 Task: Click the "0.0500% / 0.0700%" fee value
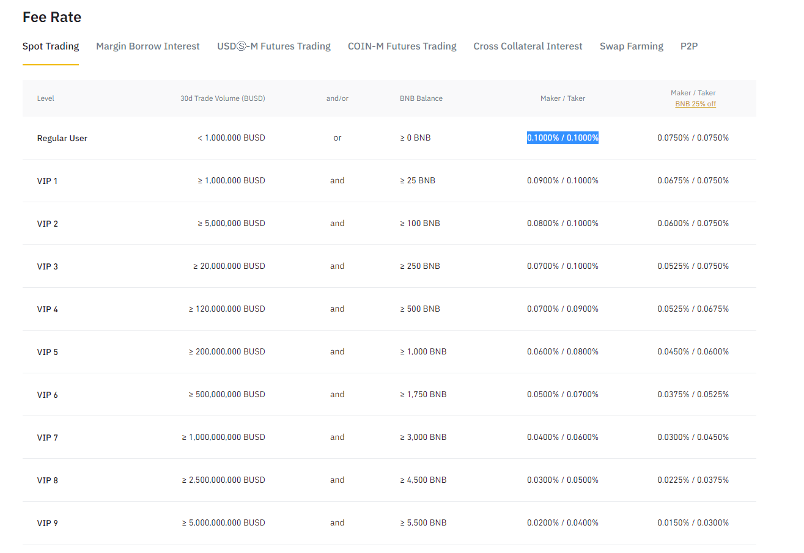coord(562,395)
